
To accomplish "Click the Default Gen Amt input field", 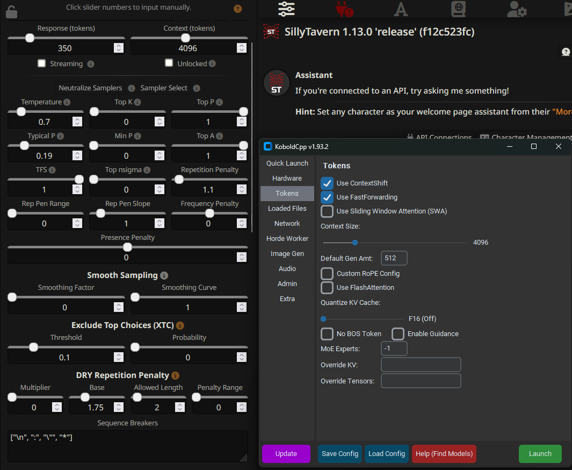I will (394, 258).
